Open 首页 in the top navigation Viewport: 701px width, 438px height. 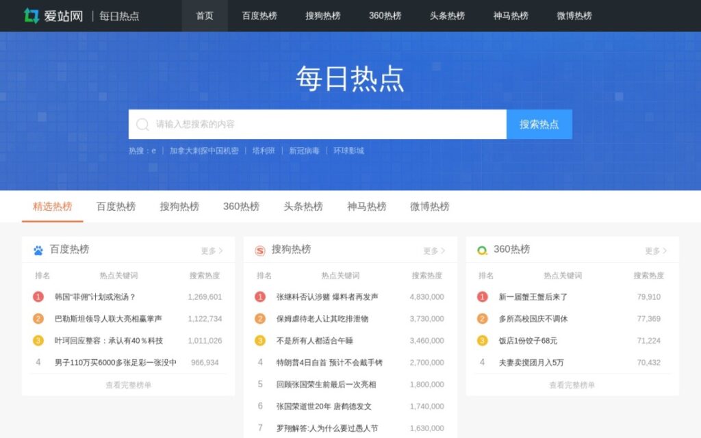[x=205, y=16]
